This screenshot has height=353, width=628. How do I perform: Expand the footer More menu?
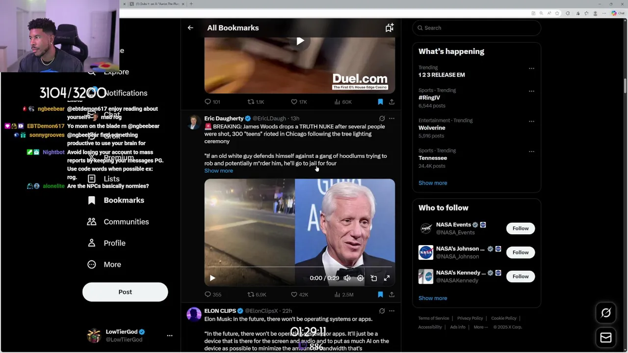[480, 327]
